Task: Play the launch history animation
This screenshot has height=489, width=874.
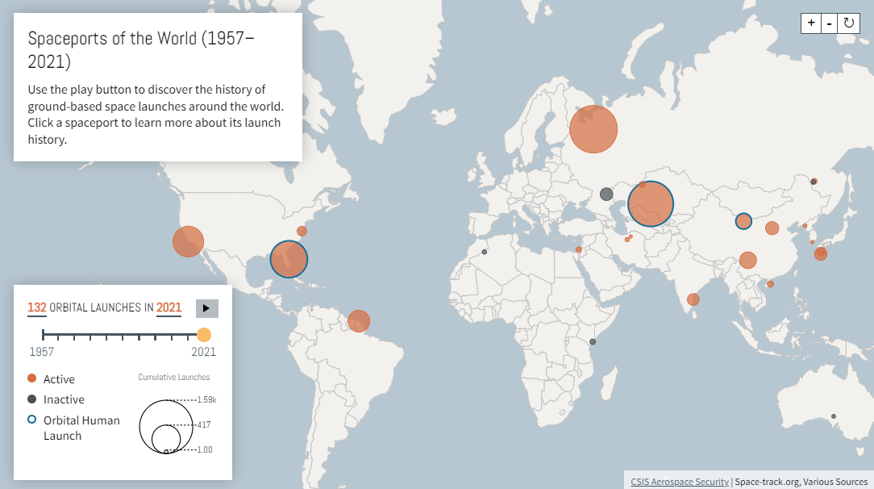Action: [206, 308]
